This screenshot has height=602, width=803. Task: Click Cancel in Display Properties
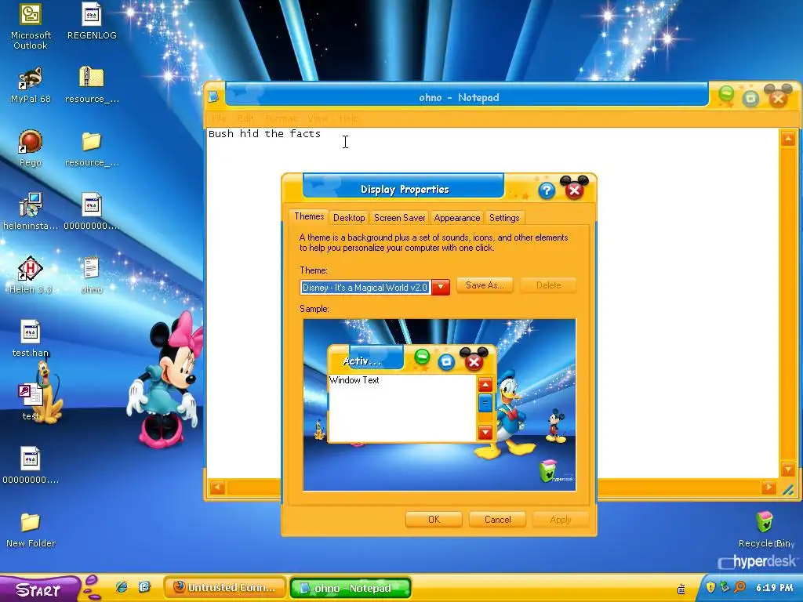pos(497,520)
